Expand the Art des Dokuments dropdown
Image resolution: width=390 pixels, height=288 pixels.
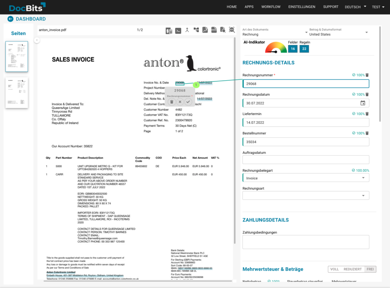pyautogui.click(x=306, y=32)
